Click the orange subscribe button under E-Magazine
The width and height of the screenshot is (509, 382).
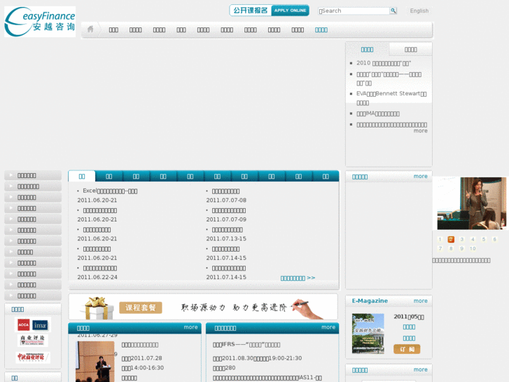pos(407,349)
